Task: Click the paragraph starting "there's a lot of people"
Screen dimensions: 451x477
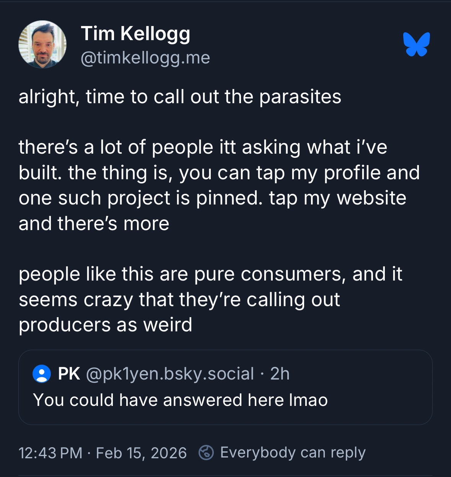Action: point(219,185)
